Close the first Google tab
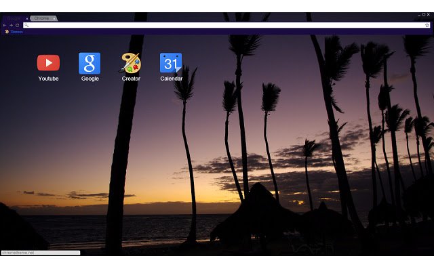This screenshot has height=271, width=434. [x=27, y=19]
